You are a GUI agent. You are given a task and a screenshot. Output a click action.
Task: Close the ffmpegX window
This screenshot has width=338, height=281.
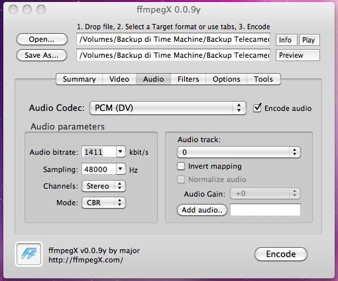[x=13, y=9]
